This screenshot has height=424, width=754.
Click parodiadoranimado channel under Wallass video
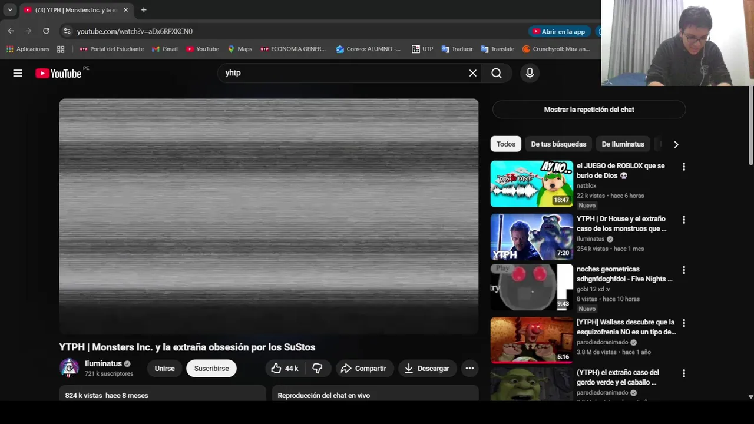click(602, 342)
